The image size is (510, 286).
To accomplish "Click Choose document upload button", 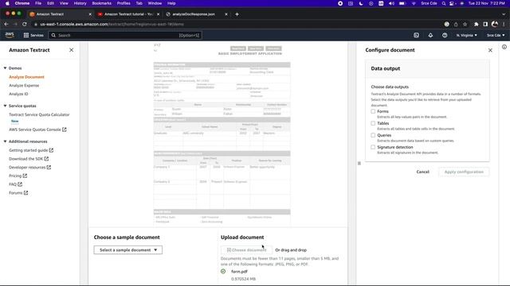I will tap(246, 250).
